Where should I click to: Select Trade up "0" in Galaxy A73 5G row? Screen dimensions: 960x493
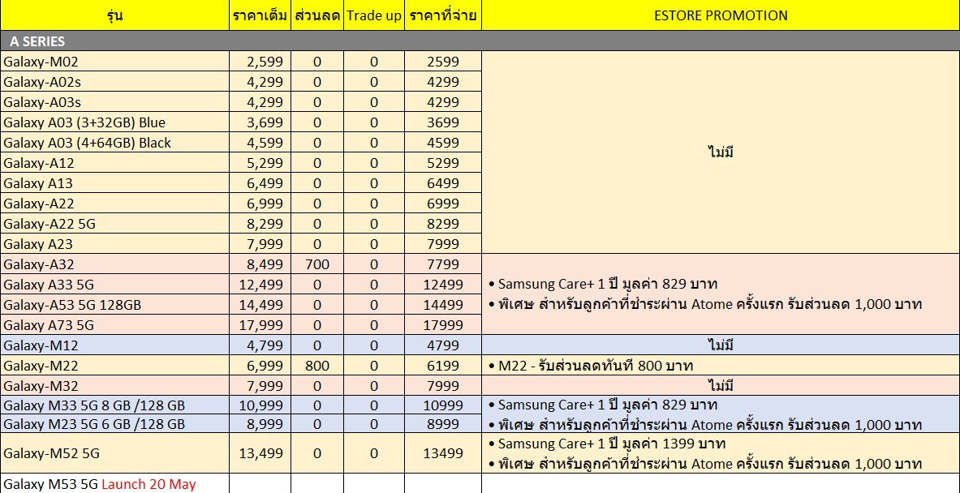pos(373,325)
